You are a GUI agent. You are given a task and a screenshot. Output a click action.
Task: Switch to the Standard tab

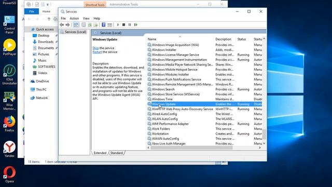point(116,153)
